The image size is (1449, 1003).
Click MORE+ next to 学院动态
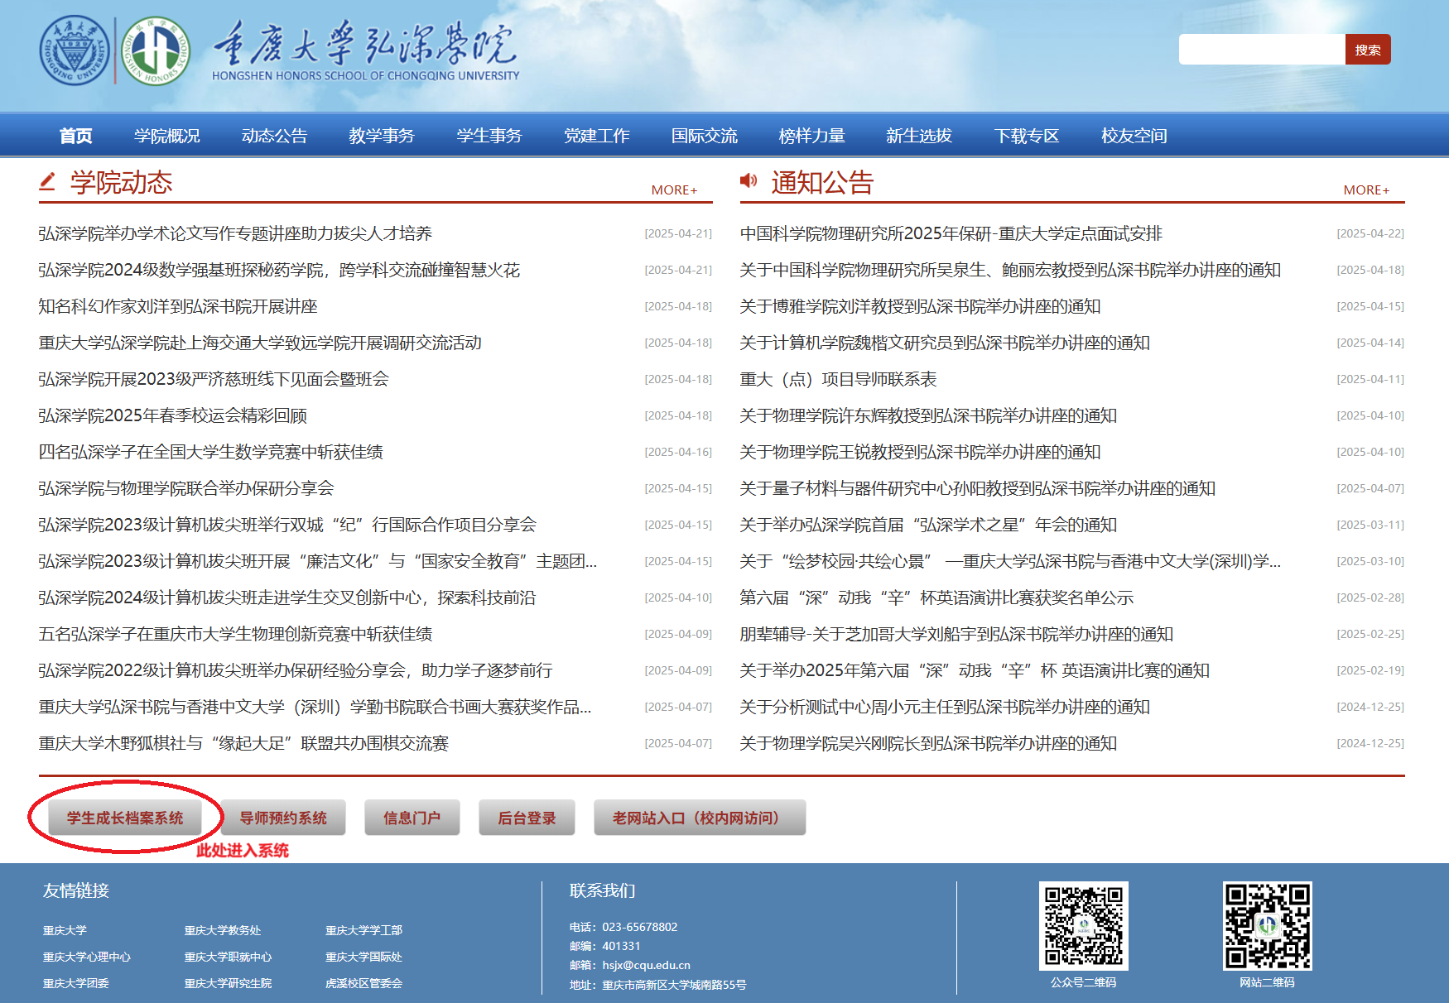(x=674, y=190)
